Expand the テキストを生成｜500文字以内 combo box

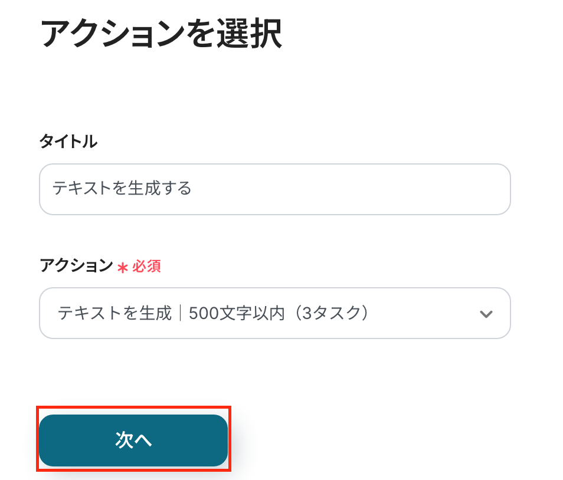click(x=274, y=313)
